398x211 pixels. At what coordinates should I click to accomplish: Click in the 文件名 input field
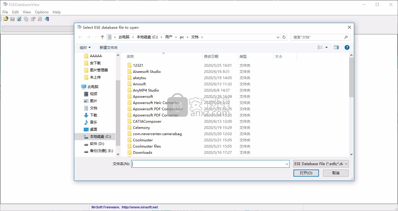[208, 164]
